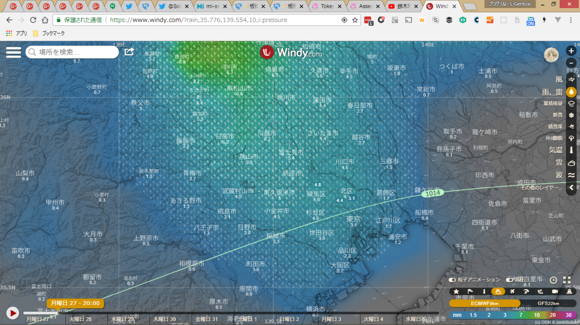
Task: Select the snowflake new snow layer
Action: (x=571, y=115)
